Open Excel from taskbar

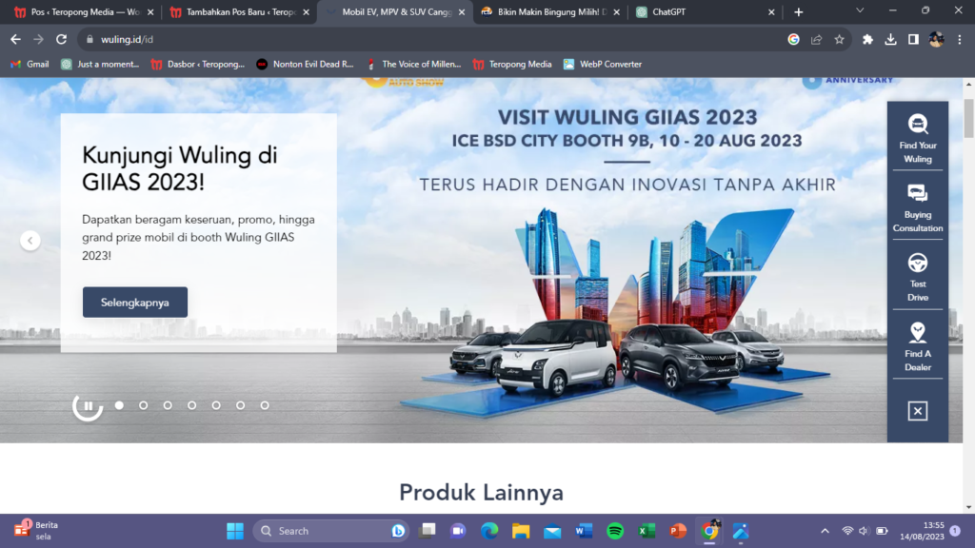point(647,531)
